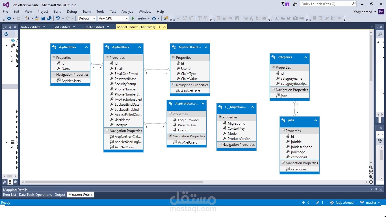386x217 pixels.
Task: Collapse Navigation Properties of jobs entity
Action: [x=283, y=163]
